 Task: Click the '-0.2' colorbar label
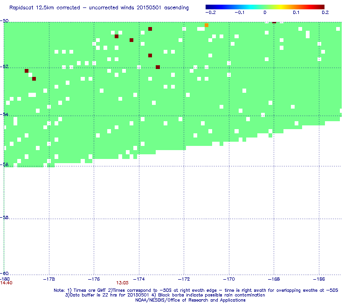(x=210, y=13)
